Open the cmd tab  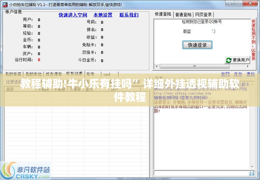[x=110, y=74]
